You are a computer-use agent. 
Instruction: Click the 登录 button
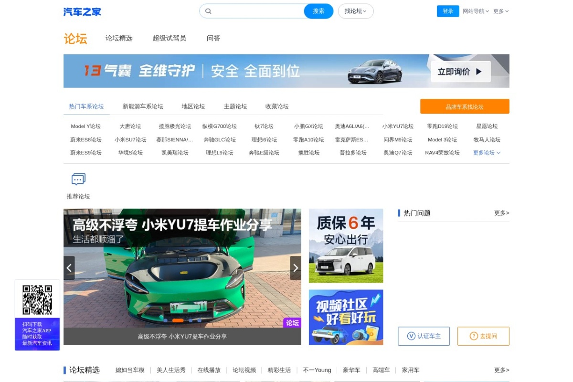(x=448, y=11)
